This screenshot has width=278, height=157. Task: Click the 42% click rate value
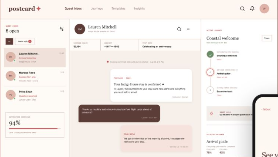[222, 153]
